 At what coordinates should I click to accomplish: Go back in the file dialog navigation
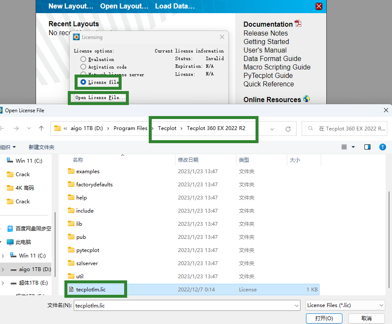point(2,128)
